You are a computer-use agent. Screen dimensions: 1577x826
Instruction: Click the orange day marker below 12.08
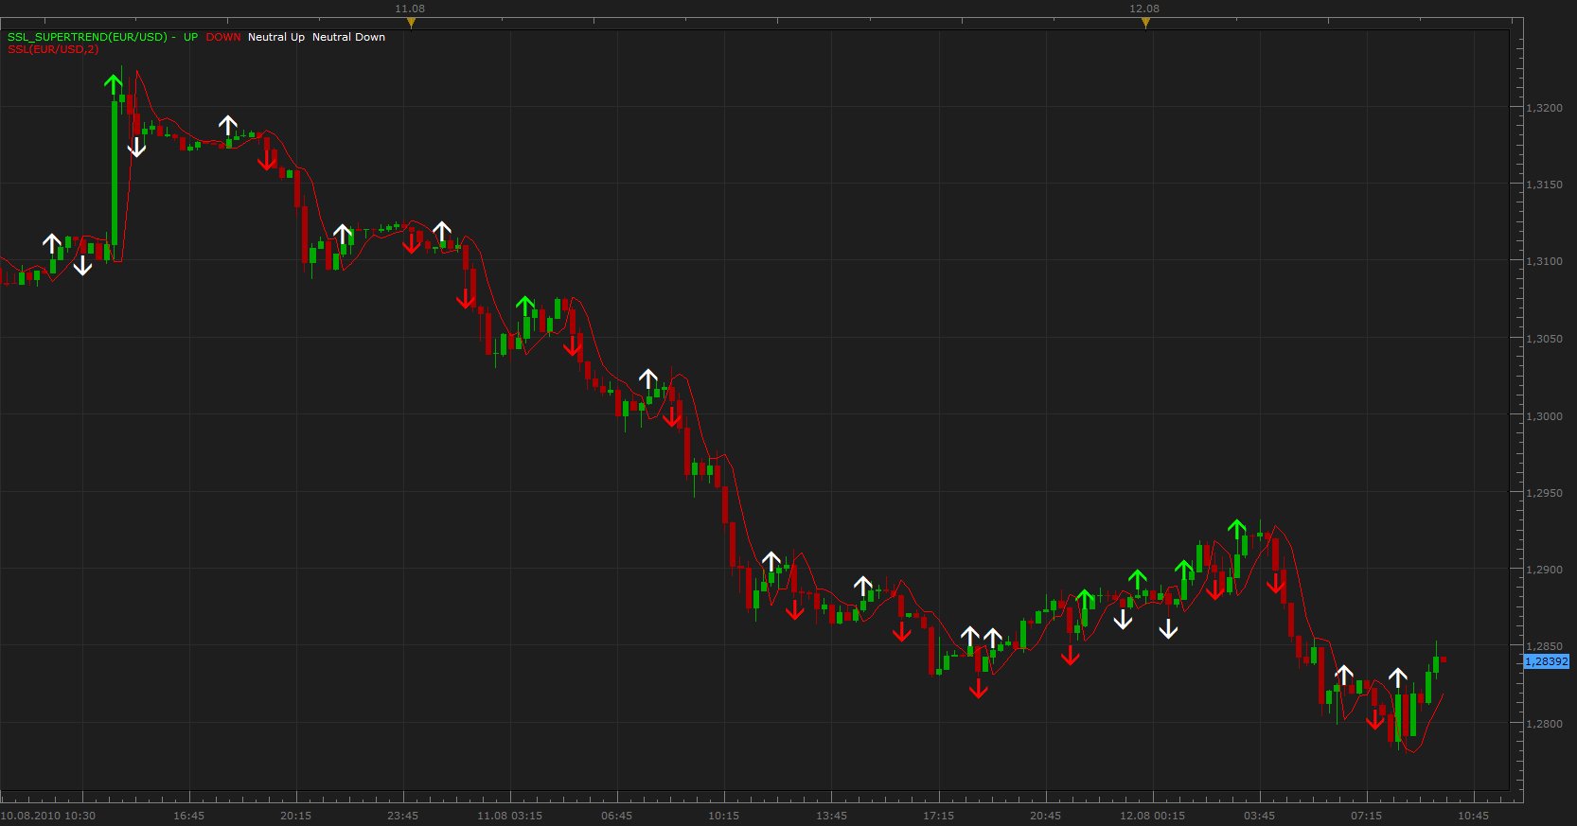(x=1145, y=23)
